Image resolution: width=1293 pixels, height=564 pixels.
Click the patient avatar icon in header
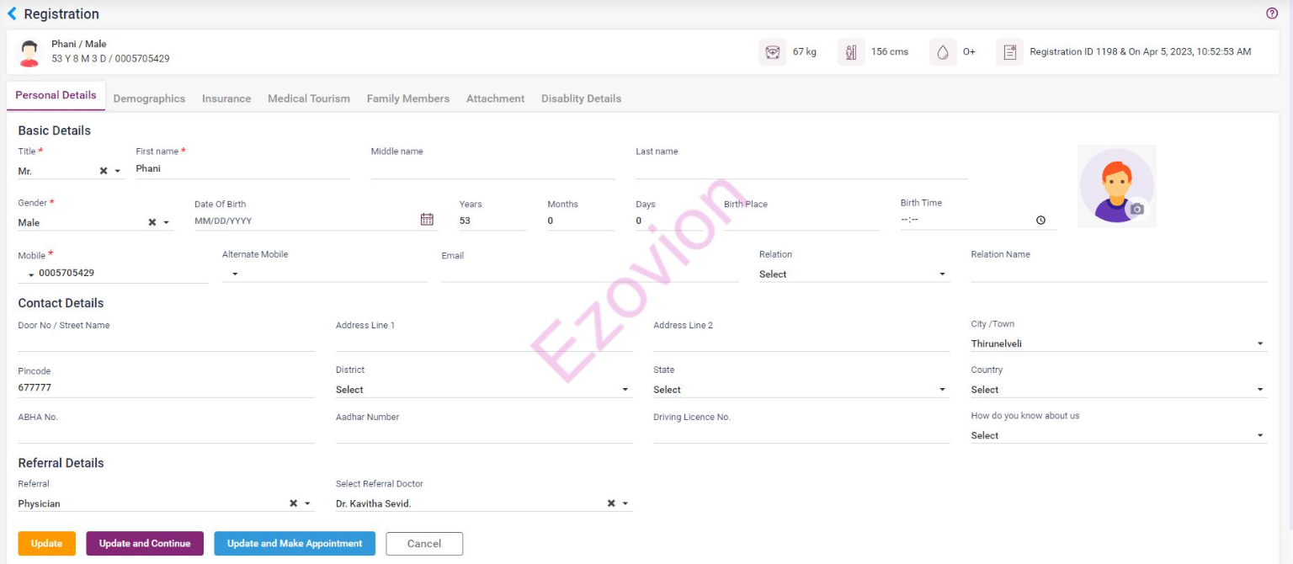pyautogui.click(x=29, y=52)
